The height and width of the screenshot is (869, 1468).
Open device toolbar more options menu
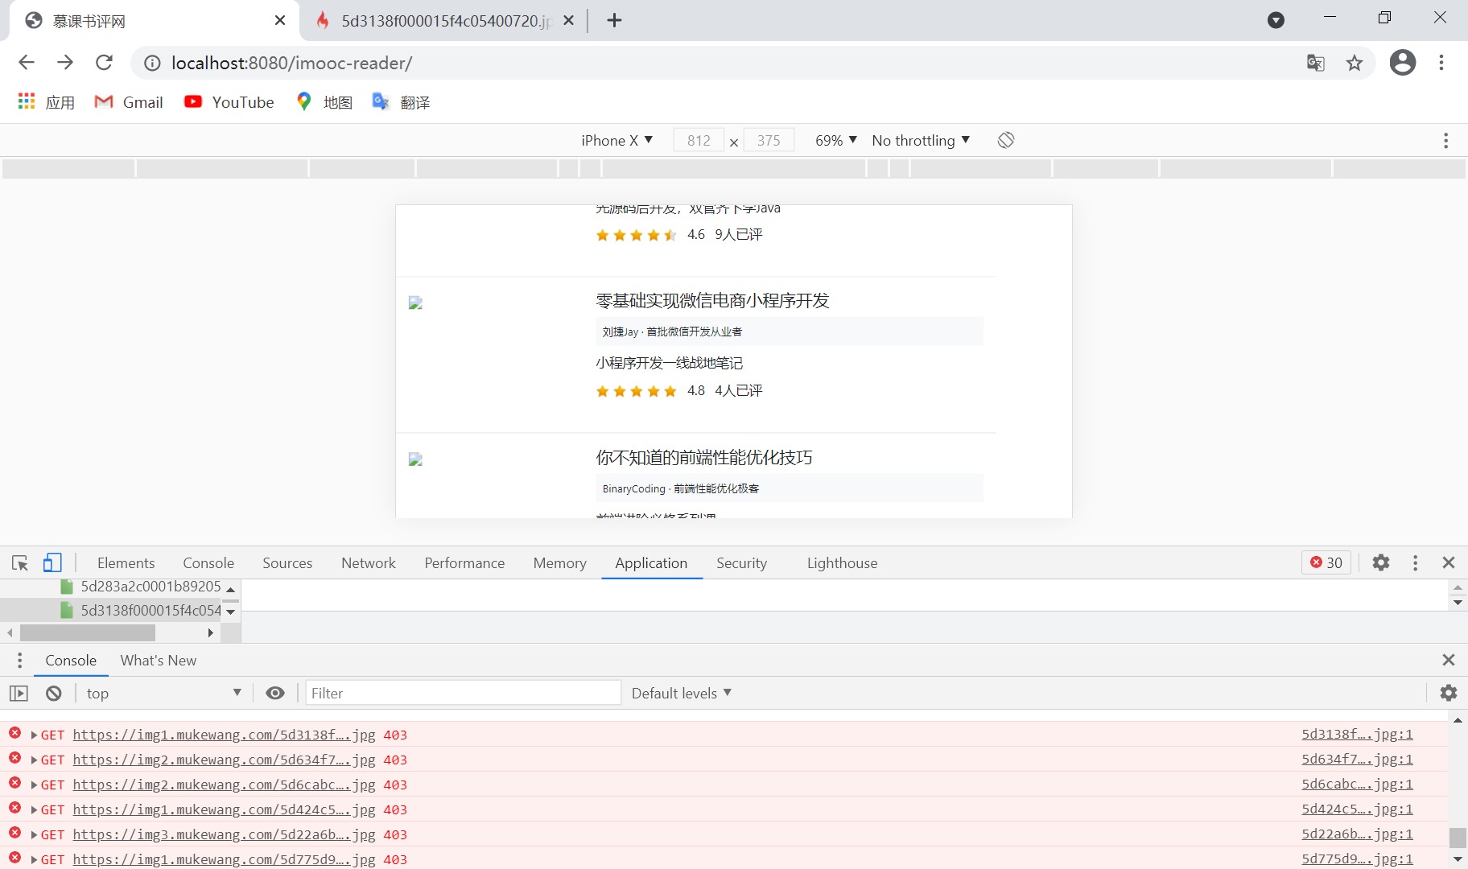click(x=1445, y=141)
